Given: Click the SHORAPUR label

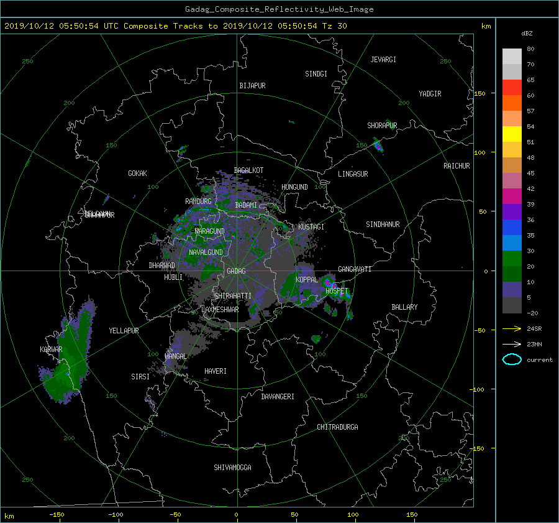Looking at the screenshot, I should click(382, 126).
